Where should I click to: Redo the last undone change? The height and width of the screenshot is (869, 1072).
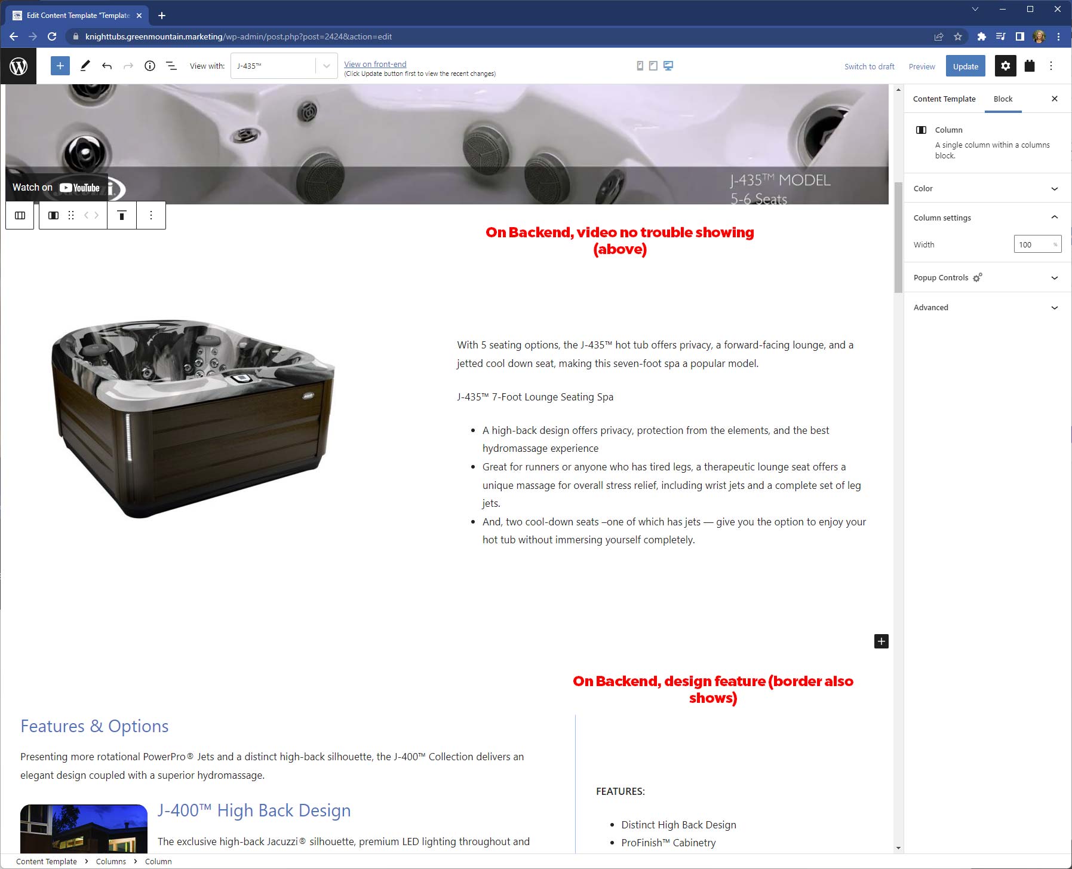[128, 66]
